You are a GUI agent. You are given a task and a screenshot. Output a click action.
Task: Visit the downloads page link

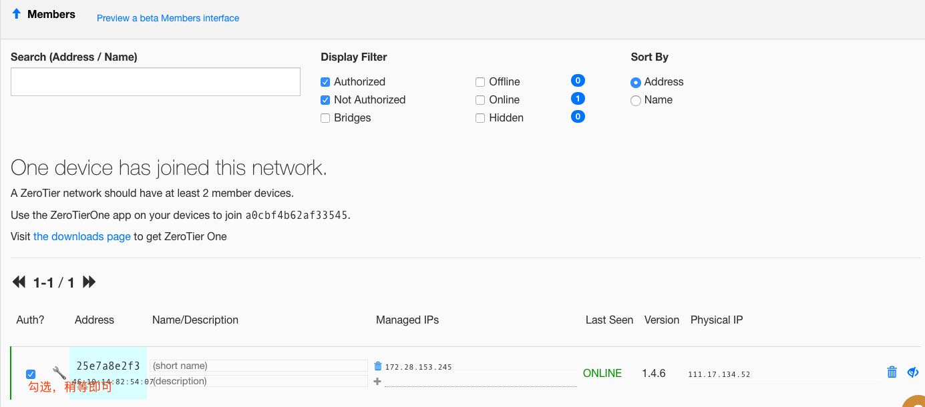pos(81,236)
